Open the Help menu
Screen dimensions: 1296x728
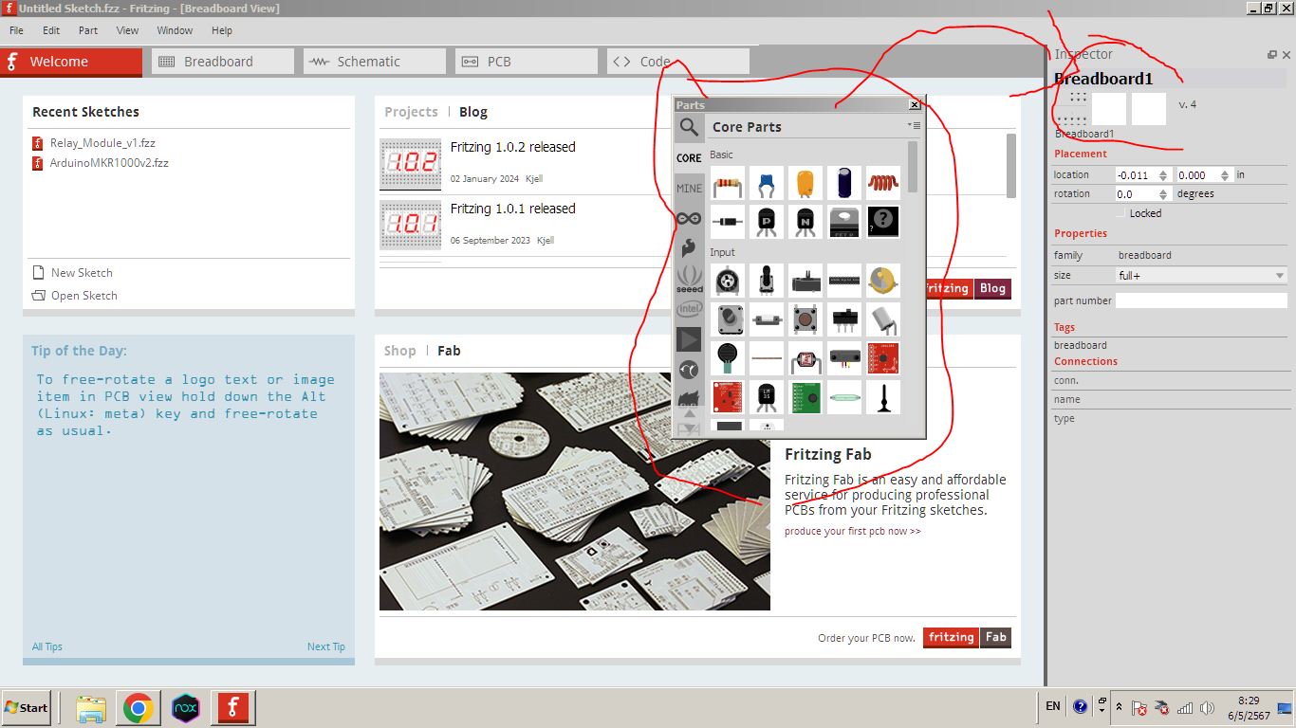pyautogui.click(x=222, y=30)
